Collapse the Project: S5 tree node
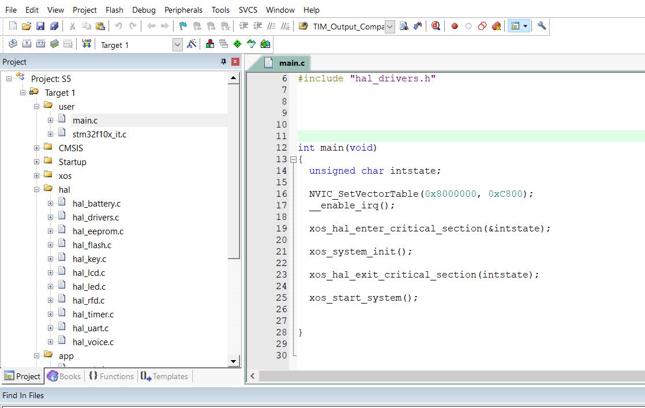 pyautogui.click(x=9, y=78)
